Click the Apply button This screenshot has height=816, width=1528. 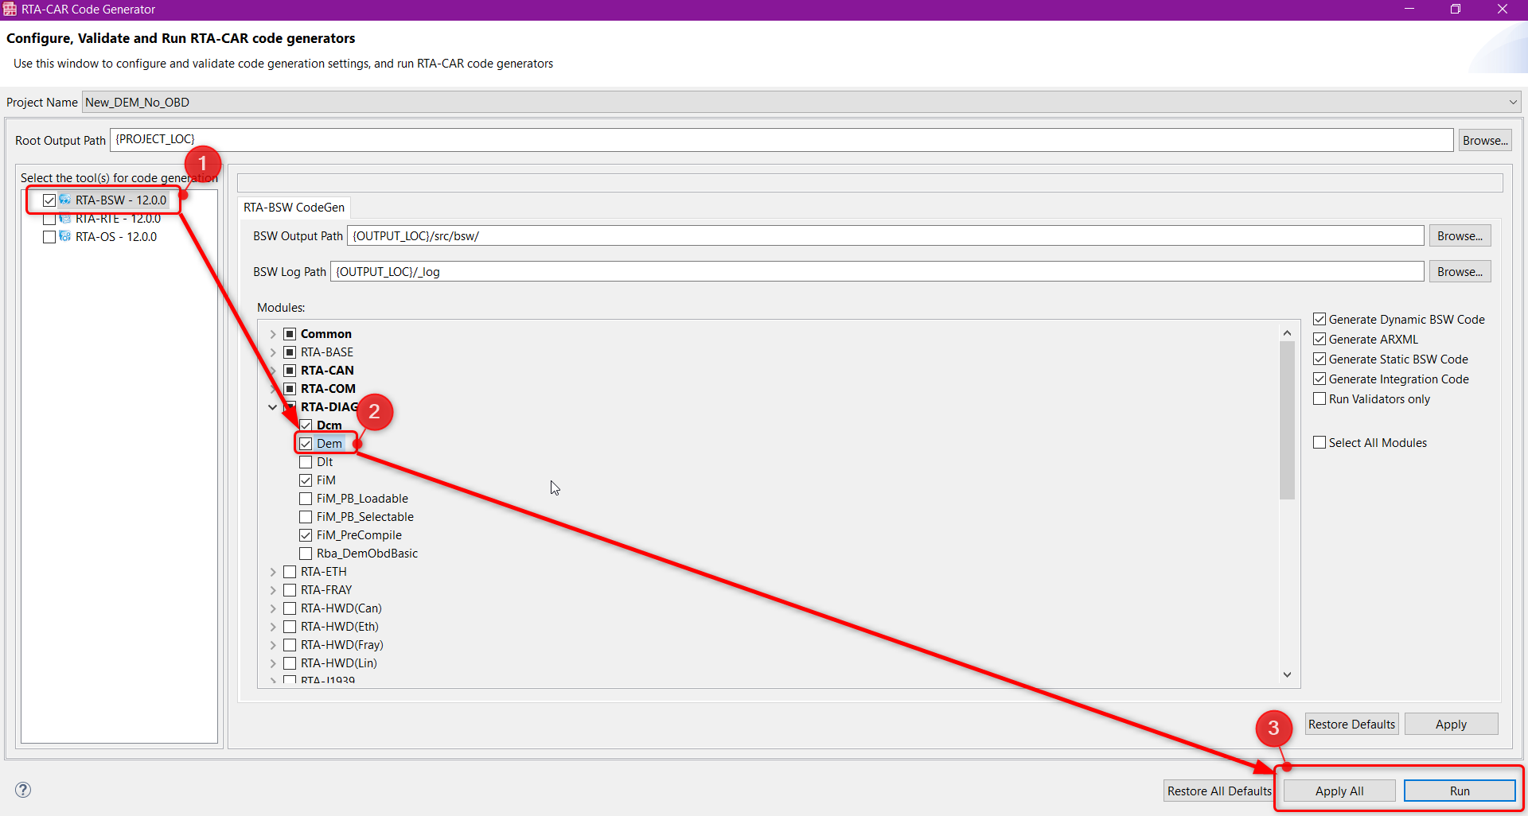pyautogui.click(x=1451, y=724)
